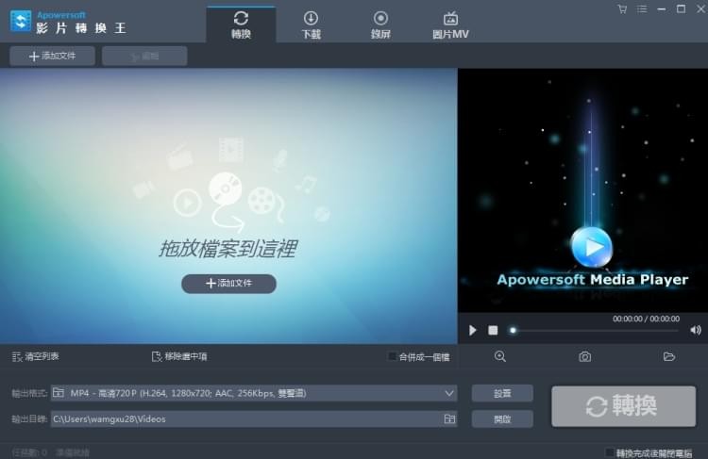The width and height of the screenshot is (708, 459).
Task: Click the 開啟 open folder button
Action: tap(502, 419)
